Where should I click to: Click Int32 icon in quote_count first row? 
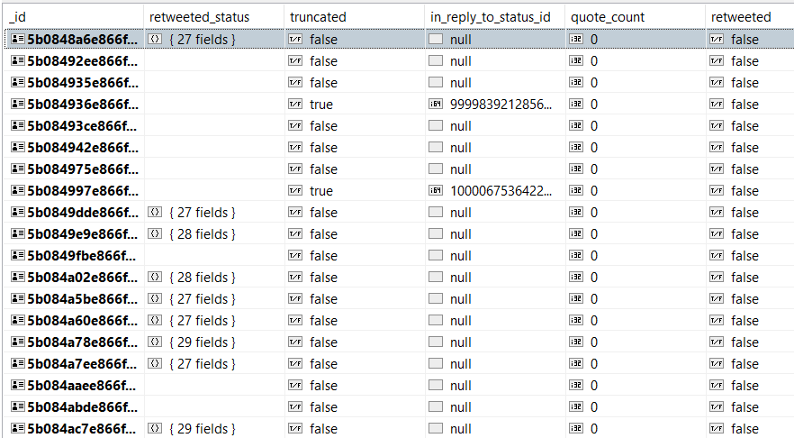click(x=576, y=39)
